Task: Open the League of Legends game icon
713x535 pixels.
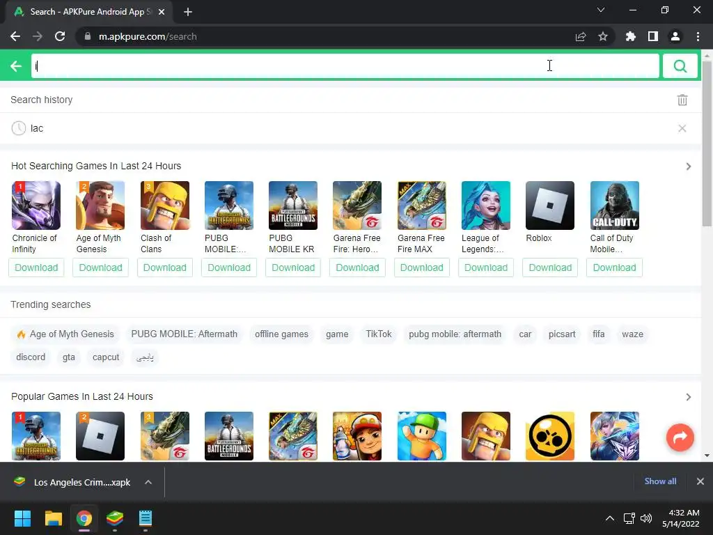Action: pyautogui.click(x=485, y=206)
